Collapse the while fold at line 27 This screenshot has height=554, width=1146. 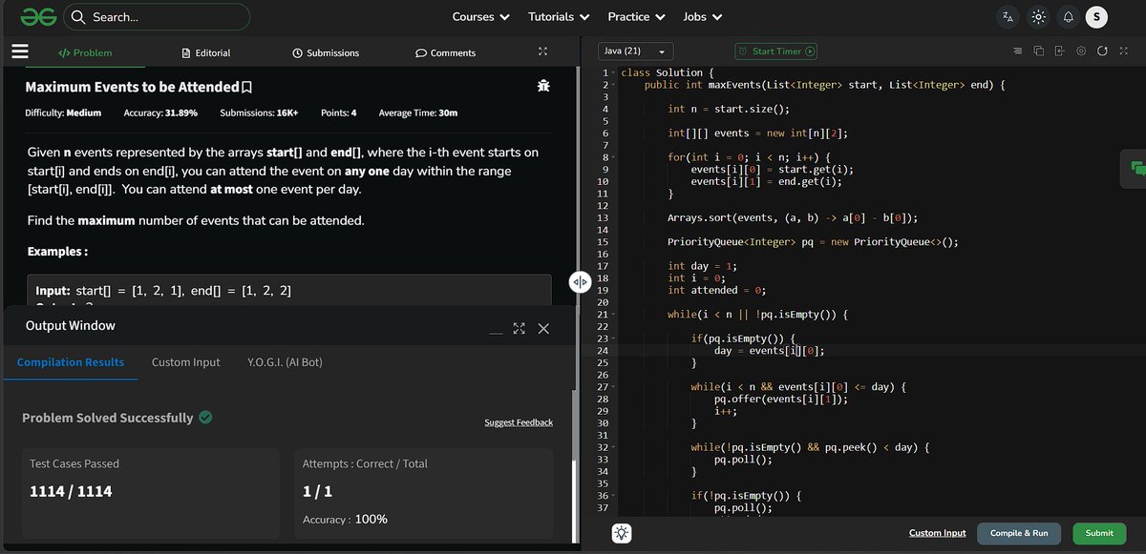coord(614,386)
